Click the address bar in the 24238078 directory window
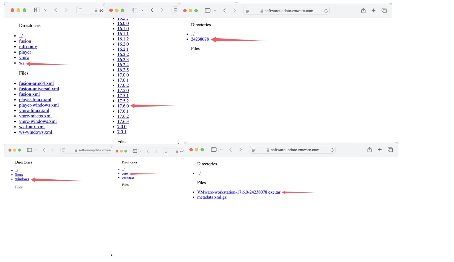The height and width of the screenshot is (262, 454). pos(286,11)
